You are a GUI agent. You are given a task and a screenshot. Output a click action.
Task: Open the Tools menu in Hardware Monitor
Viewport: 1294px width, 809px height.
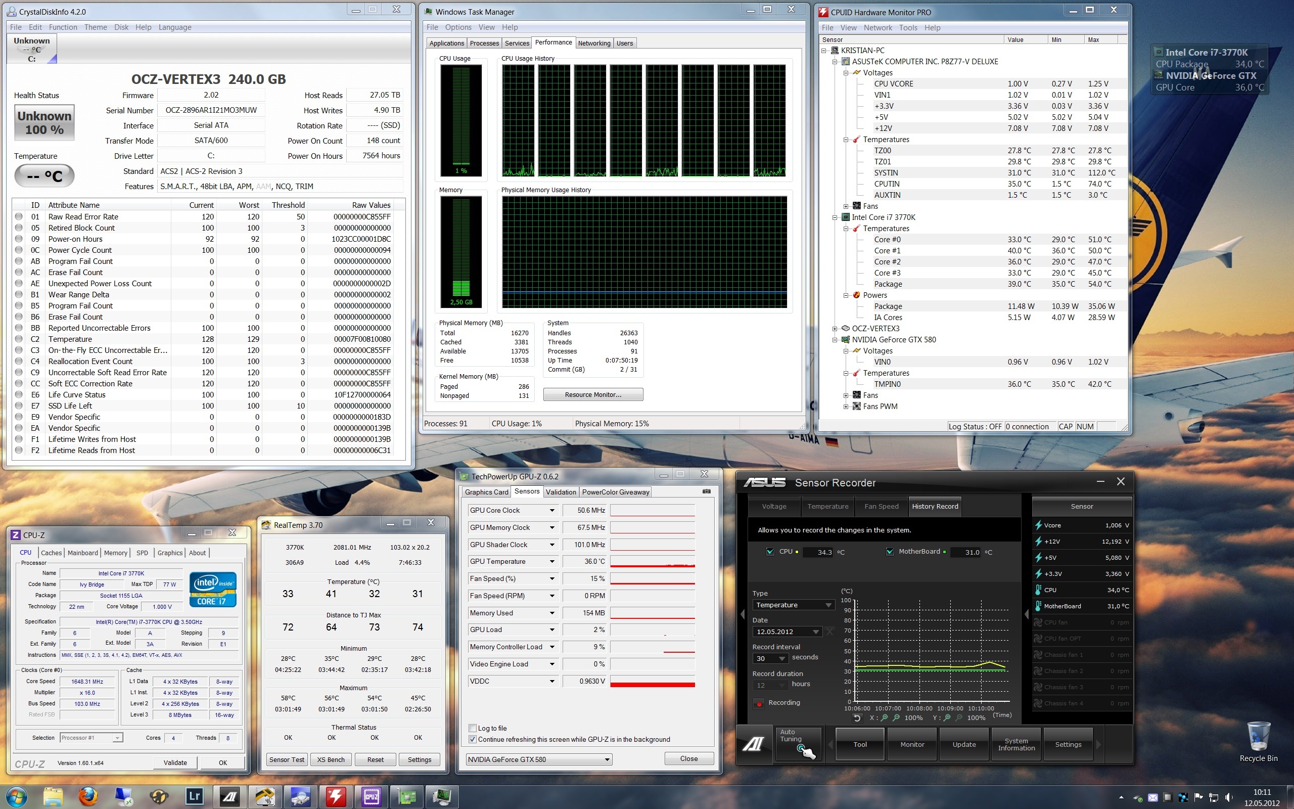(907, 28)
